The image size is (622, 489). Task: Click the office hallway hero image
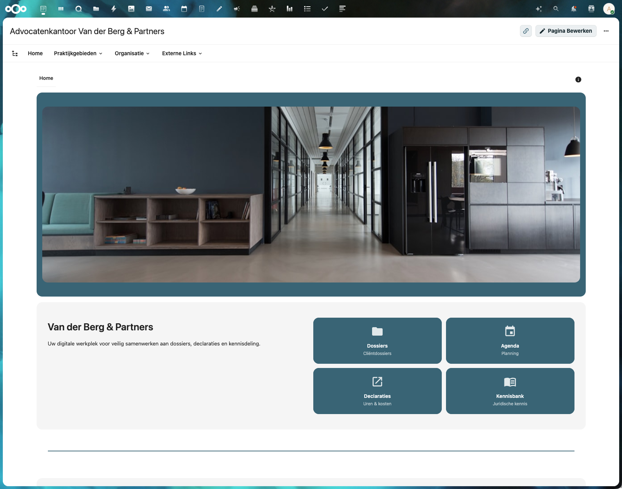click(311, 195)
